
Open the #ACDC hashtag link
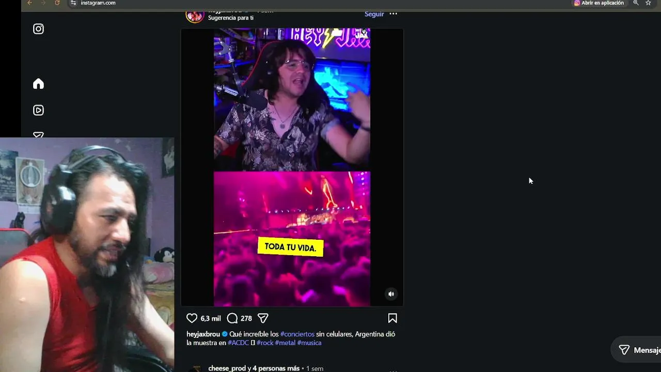point(238,343)
